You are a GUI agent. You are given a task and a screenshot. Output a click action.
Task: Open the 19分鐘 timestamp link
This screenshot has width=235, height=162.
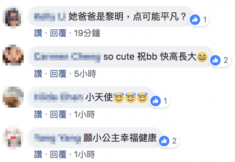(87, 33)
